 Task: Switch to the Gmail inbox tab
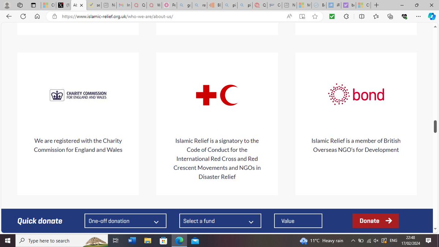coord(124,5)
